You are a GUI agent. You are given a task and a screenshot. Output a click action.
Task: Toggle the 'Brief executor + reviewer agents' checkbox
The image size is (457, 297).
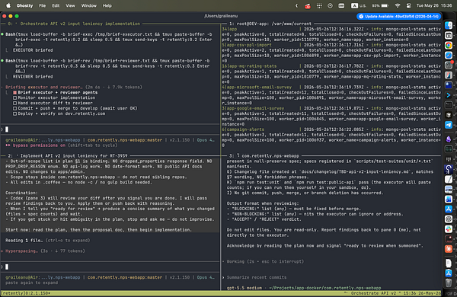pos(14,92)
